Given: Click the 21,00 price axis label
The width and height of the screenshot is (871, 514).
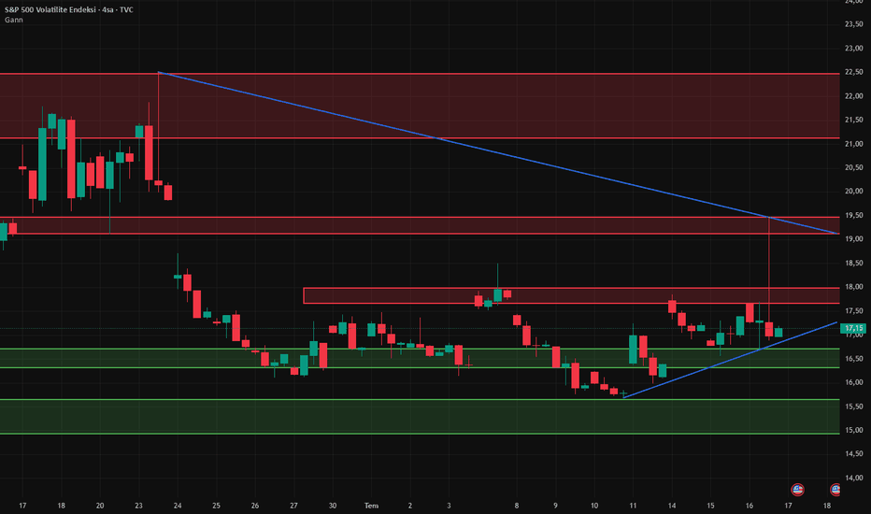Looking at the screenshot, I should [x=854, y=144].
